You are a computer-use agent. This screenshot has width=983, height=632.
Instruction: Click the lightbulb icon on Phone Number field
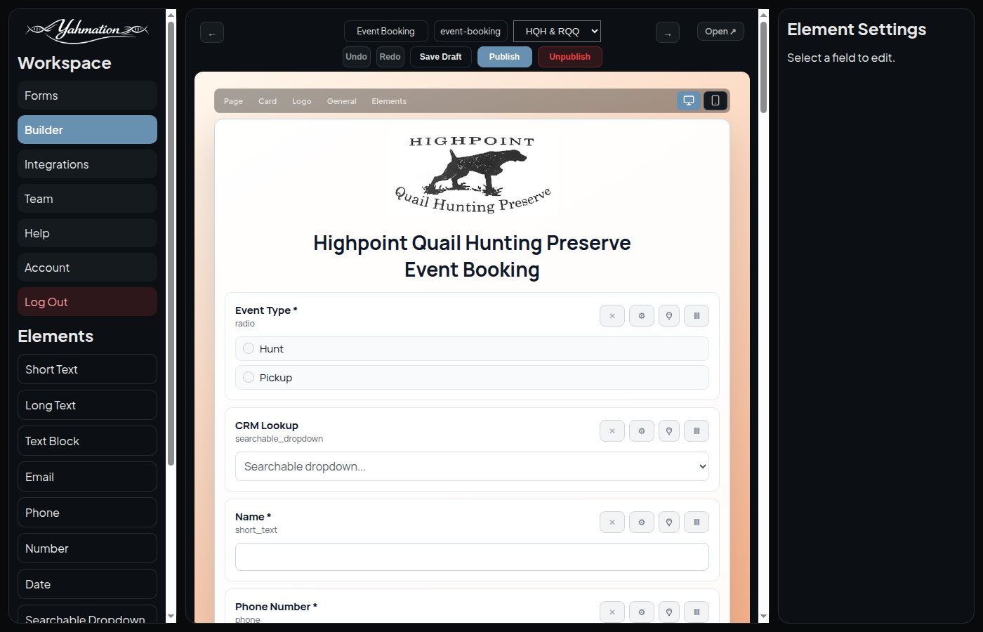[x=669, y=612]
